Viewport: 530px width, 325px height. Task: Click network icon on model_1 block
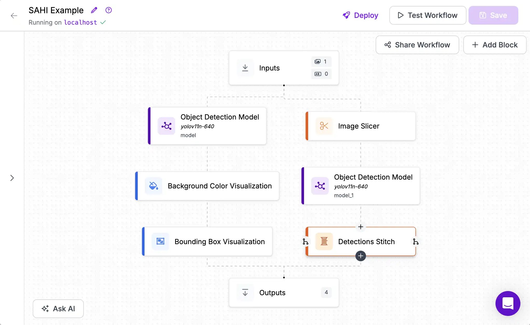pyautogui.click(x=320, y=186)
